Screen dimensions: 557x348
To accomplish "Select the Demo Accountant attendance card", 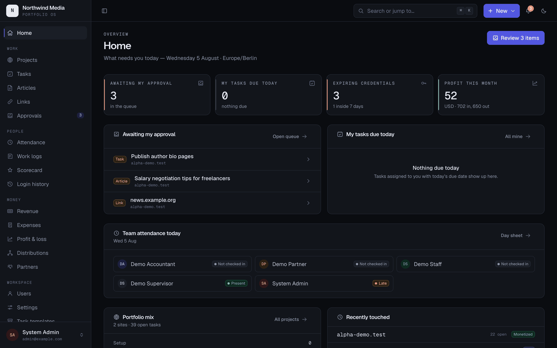I will point(182,264).
